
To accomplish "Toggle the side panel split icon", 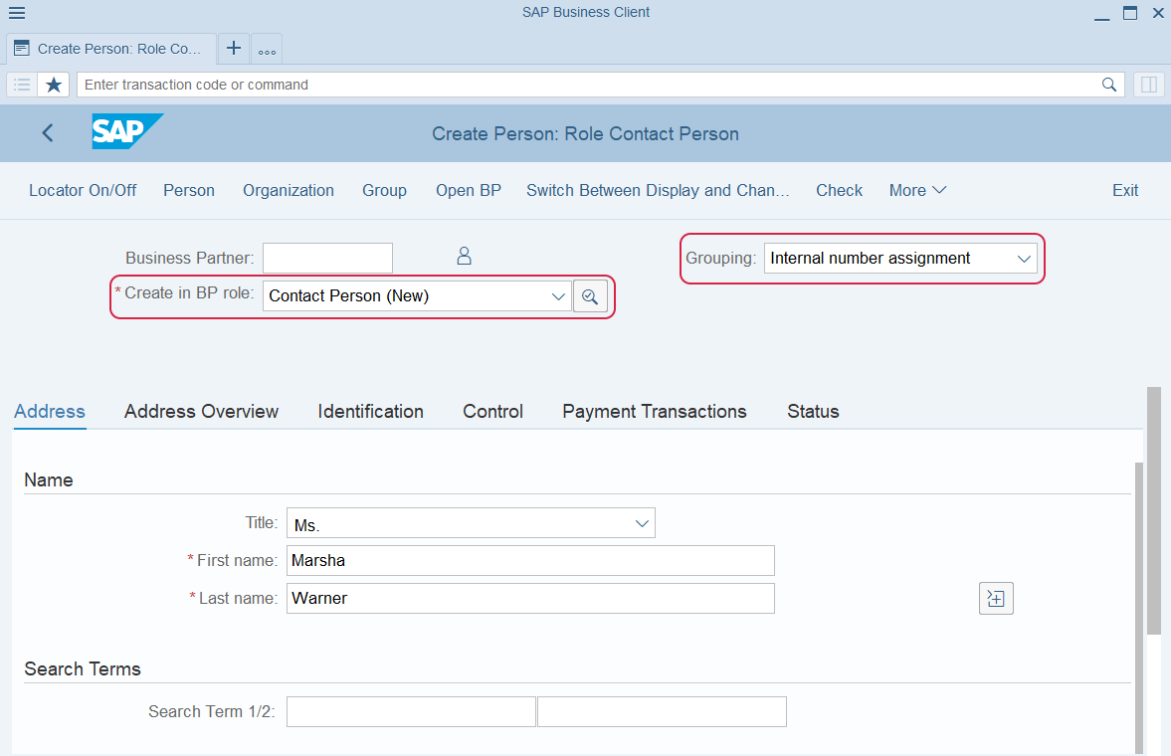I will click(1148, 85).
